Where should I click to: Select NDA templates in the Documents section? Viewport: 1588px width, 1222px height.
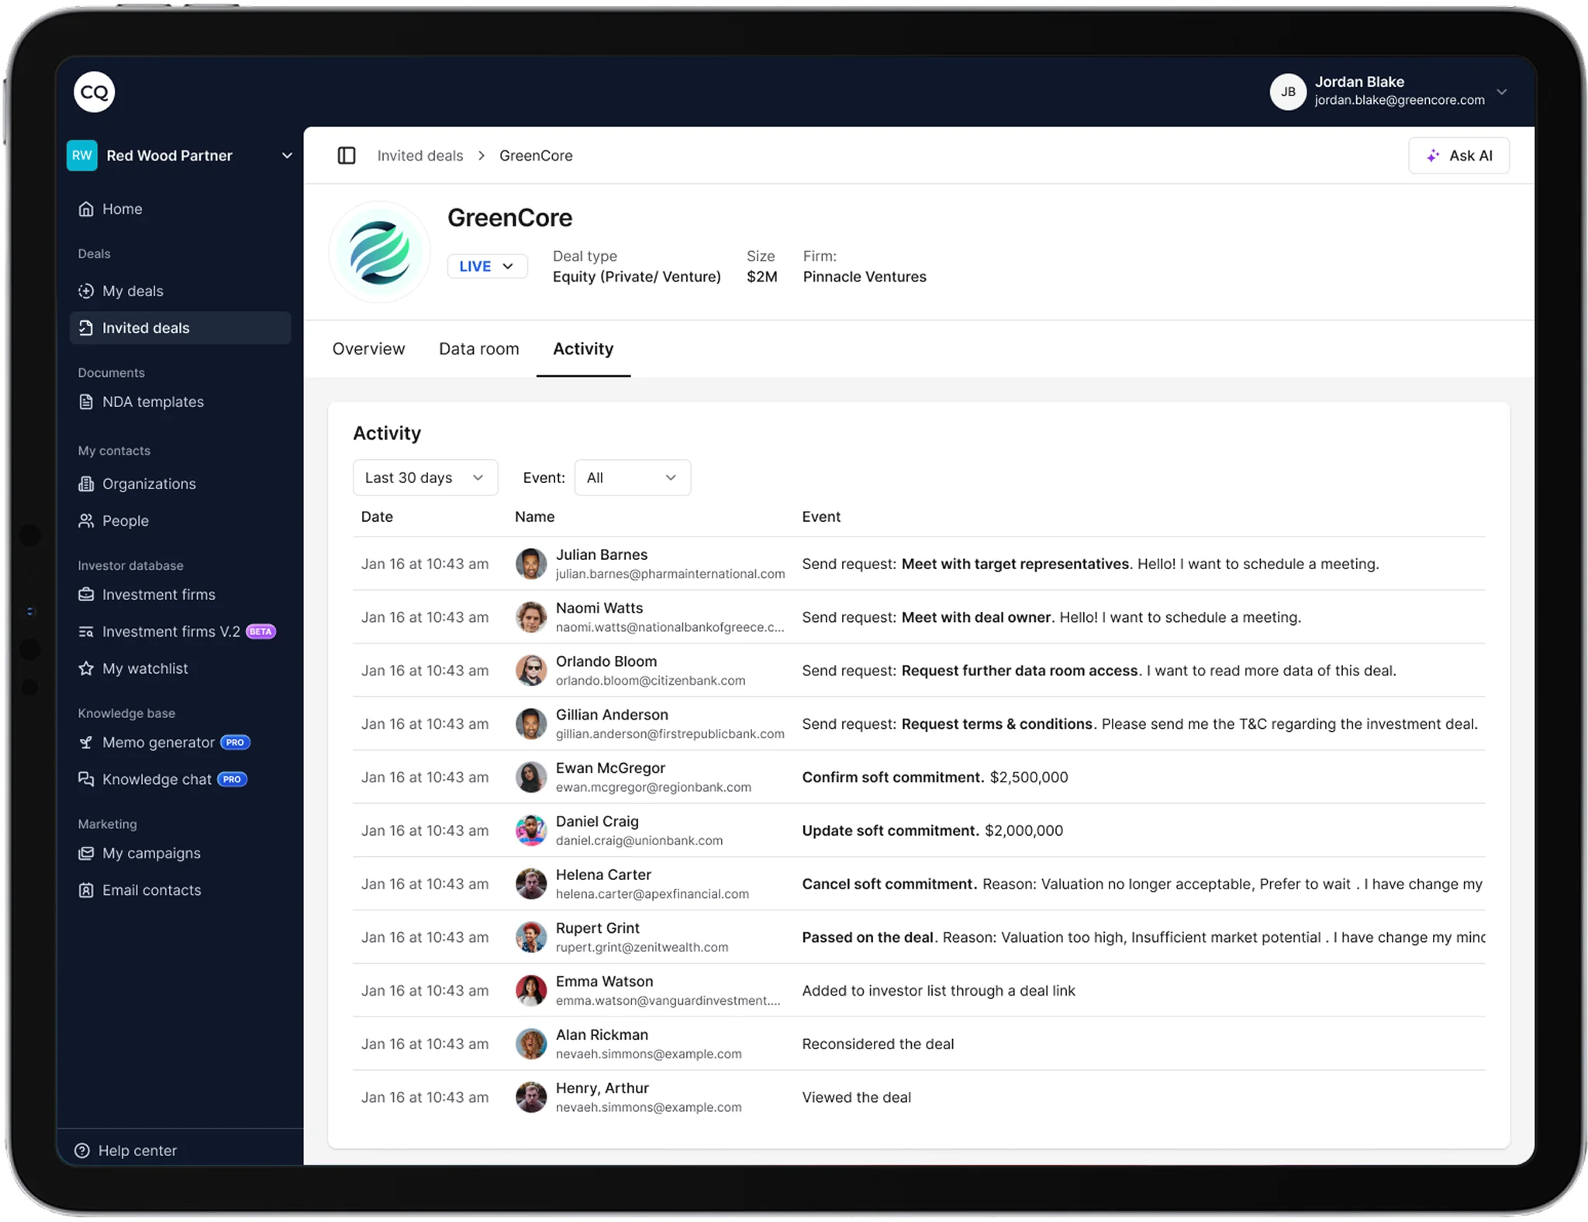tap(152, 402)
